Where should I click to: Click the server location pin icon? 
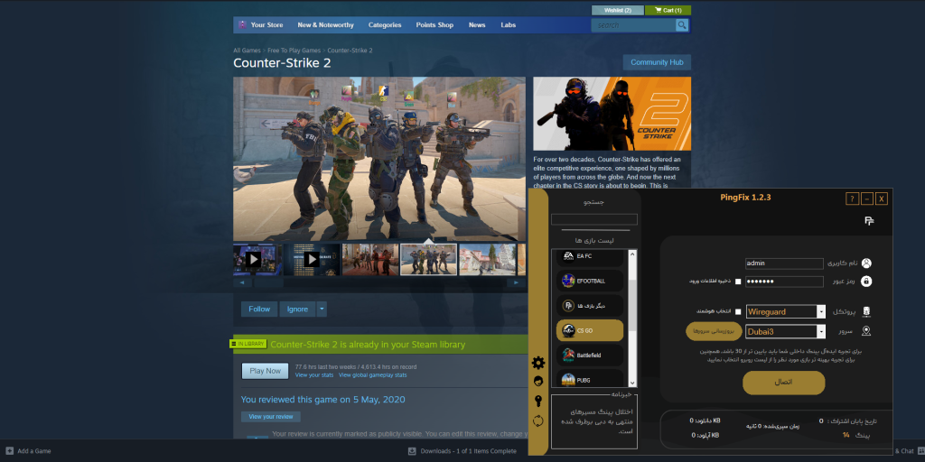(866, 331)
